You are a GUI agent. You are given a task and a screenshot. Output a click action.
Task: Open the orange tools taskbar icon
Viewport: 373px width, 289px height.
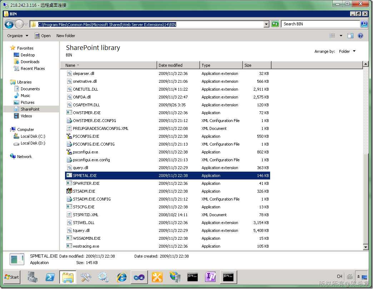point(157,277)
